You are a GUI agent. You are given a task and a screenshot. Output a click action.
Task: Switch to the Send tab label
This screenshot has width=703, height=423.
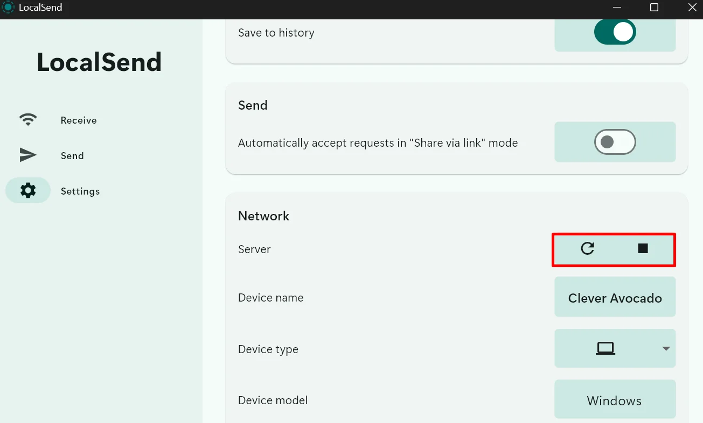pos(72,156)
